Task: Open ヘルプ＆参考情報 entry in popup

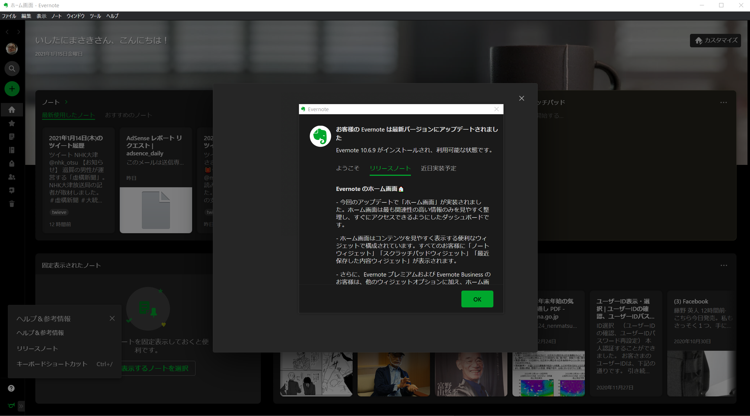Action: click(x=40, y=333)
